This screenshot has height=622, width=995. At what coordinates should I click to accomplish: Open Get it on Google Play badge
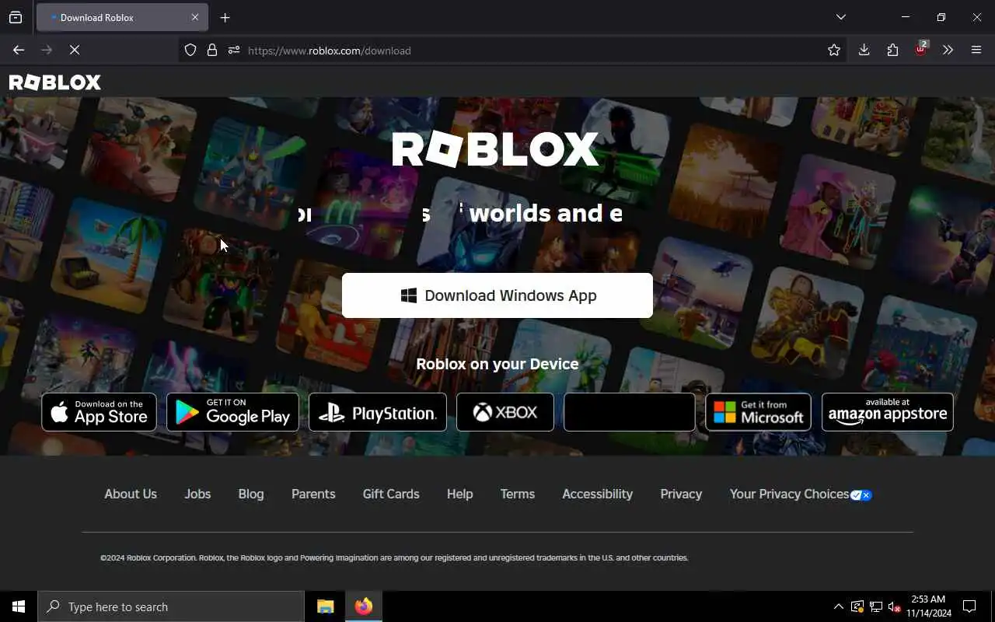click(x=232, y=412)
